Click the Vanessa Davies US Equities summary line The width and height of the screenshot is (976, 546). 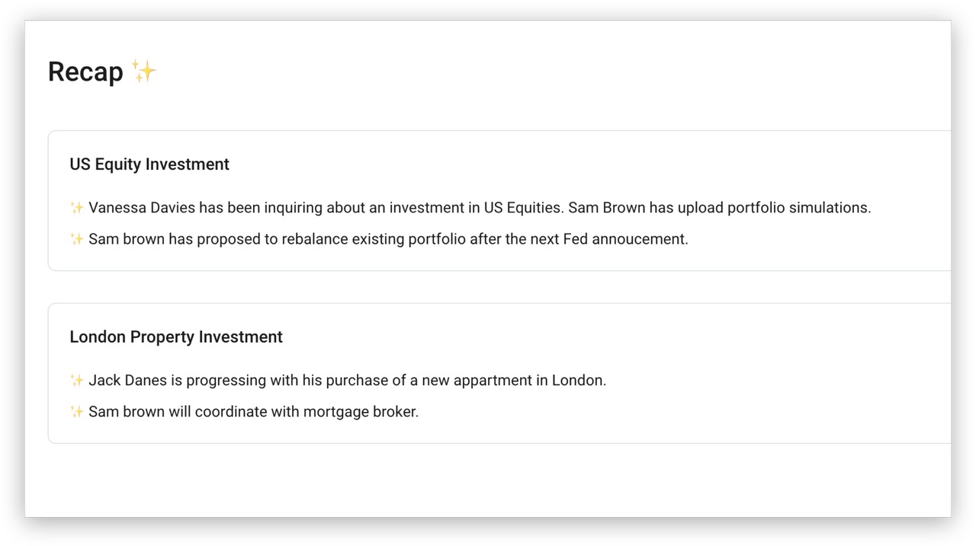tap(470, 208)
